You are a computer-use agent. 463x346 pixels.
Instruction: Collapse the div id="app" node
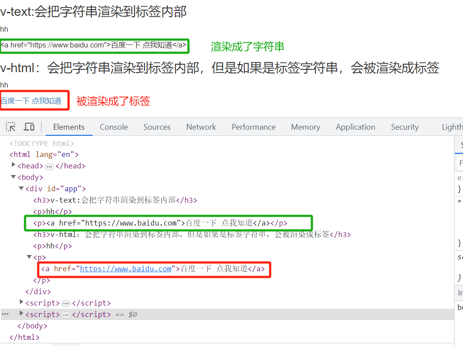coord(21,188)
